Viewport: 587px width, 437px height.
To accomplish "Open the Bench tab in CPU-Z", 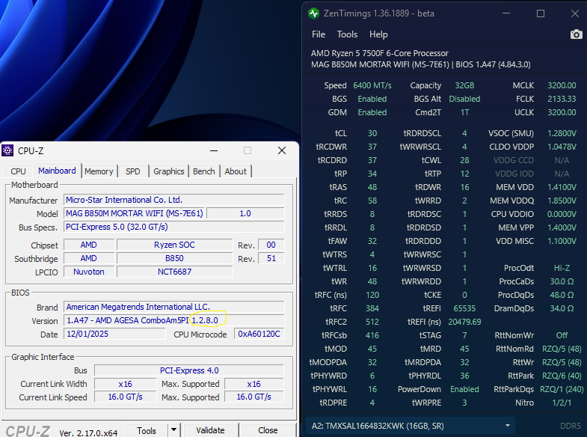I will point(204,171).
